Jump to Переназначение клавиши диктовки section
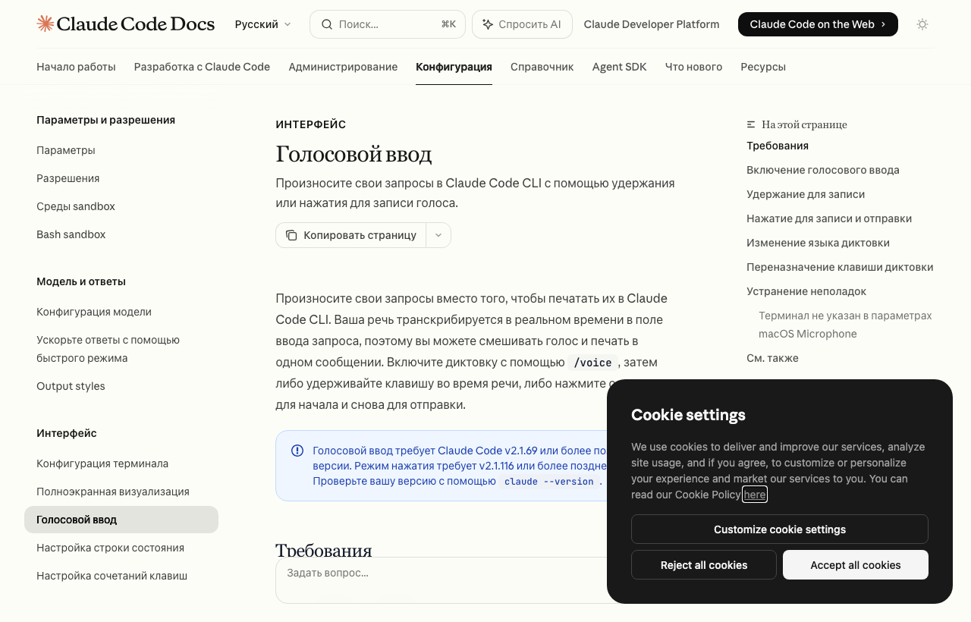This screenshot has height=622, width=971. tap(840, 267)
